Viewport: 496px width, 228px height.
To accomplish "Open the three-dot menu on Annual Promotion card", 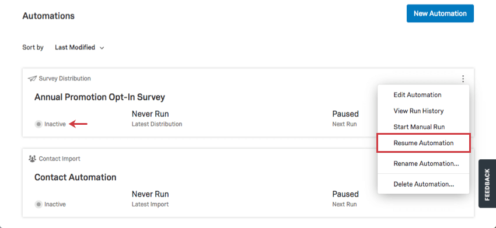I will [463, 79].
